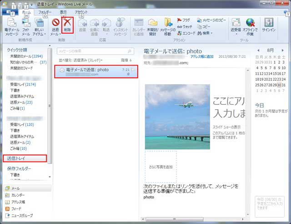Click the airplane photo thumbnail in message
The width and height of the screenshot is (291, 224).
pyautogui.click(x=177, y=117)
